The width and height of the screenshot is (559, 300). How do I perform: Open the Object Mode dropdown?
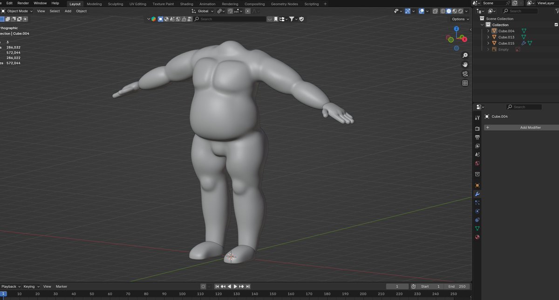[x=16, y=11]
